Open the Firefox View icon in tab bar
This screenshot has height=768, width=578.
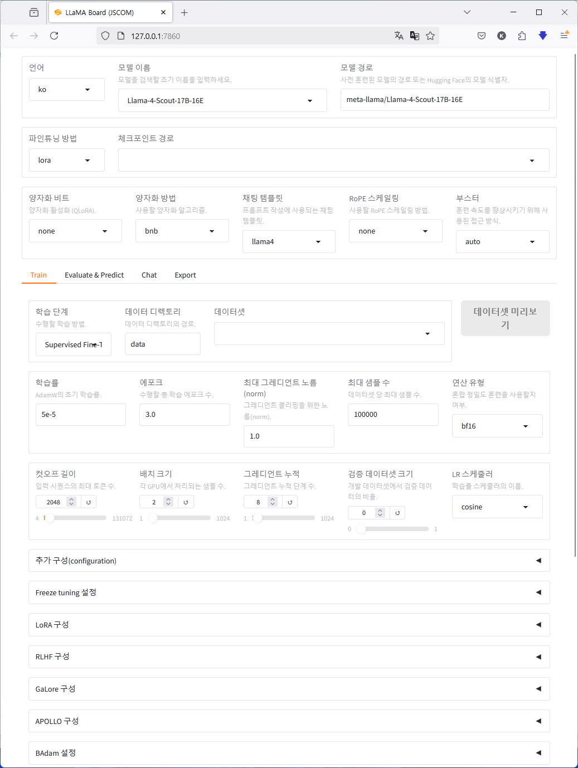coord(34,12)
